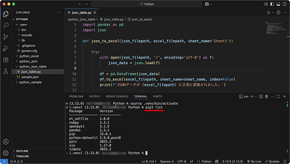Open the Manage gear icon

tap(6, 153)
